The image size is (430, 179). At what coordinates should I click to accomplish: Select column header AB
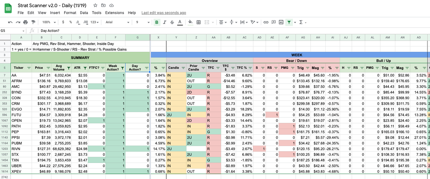click(228, 37)
